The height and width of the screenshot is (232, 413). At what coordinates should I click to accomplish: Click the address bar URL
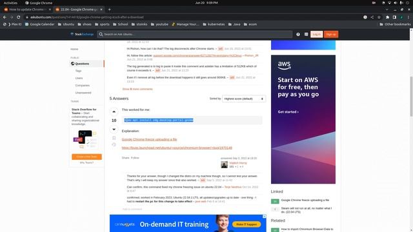86,17
